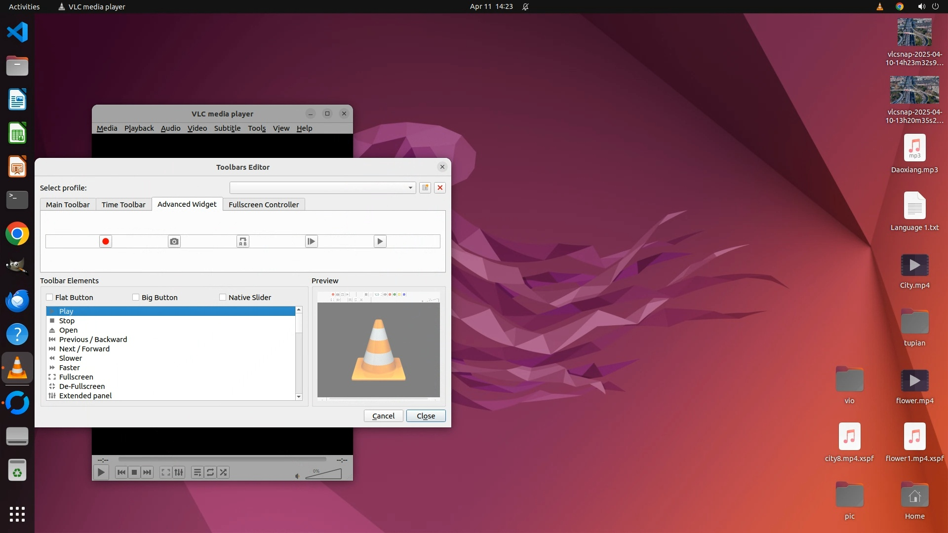Open the Tools menu in VLC

[256, 128]
